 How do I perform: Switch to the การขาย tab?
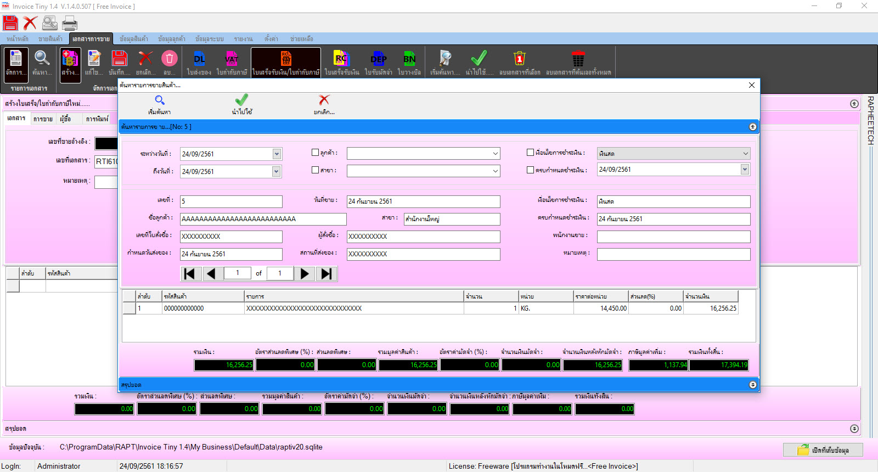click(43, 119)
